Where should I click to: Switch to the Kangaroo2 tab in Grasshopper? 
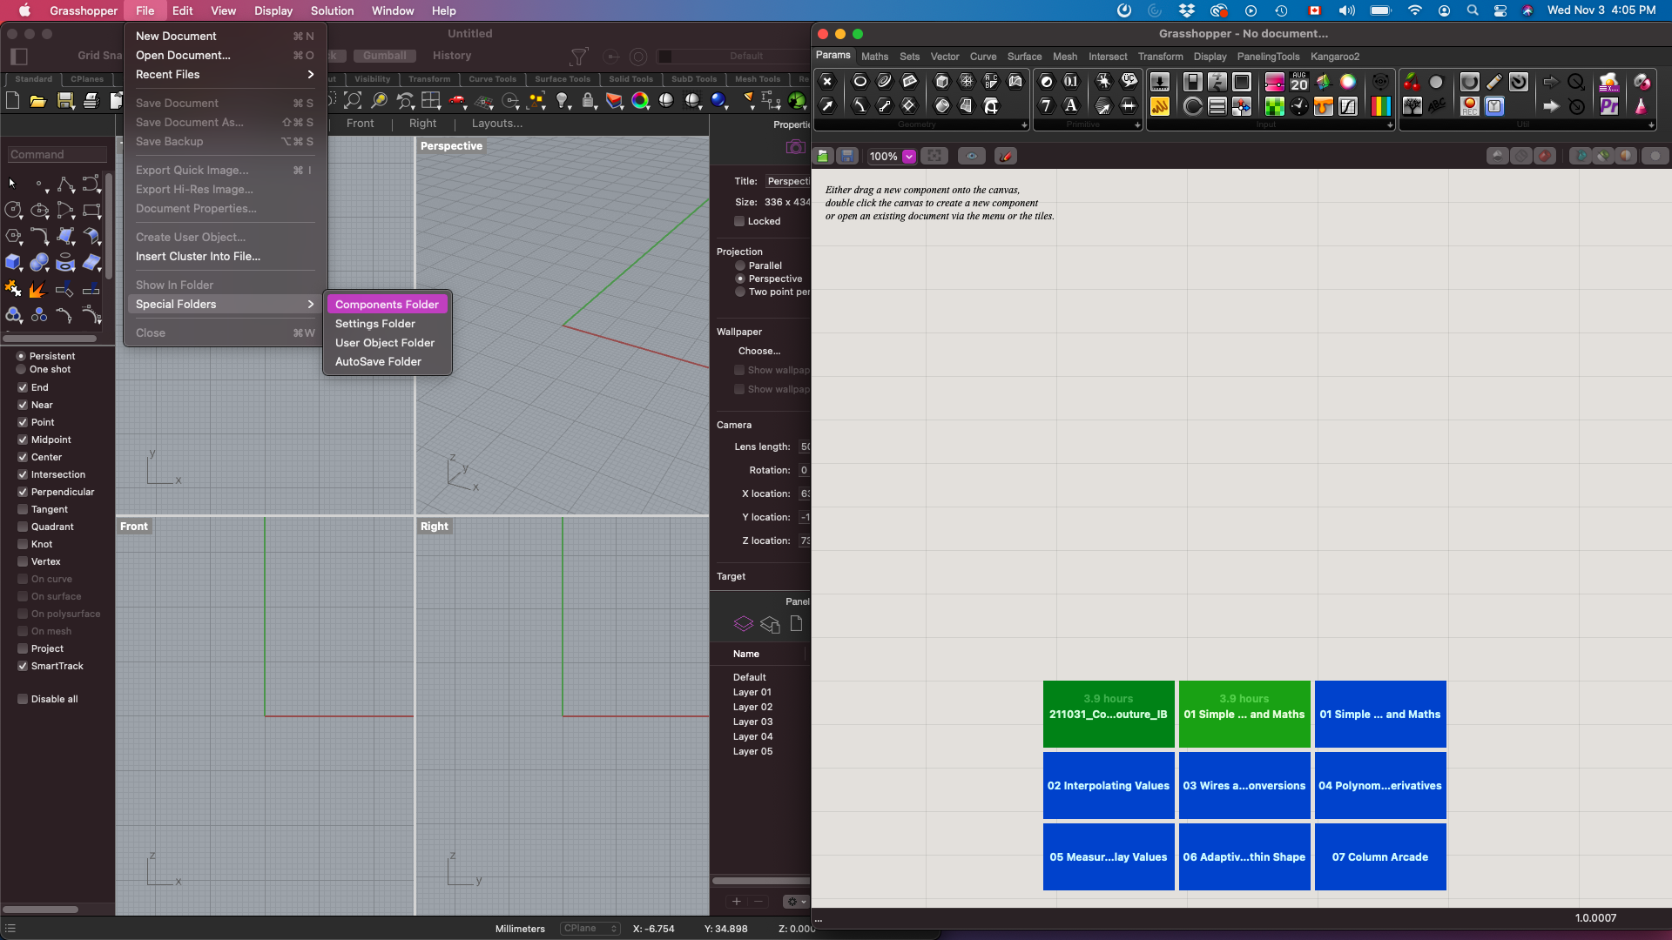tap(1335, 57)
